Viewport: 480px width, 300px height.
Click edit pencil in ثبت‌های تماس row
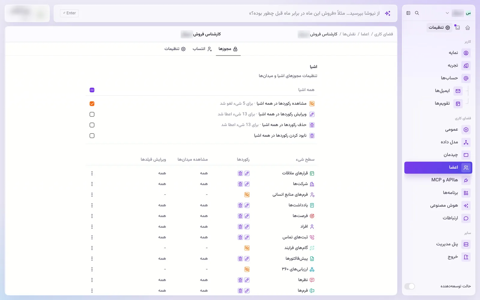click(247, 237)
